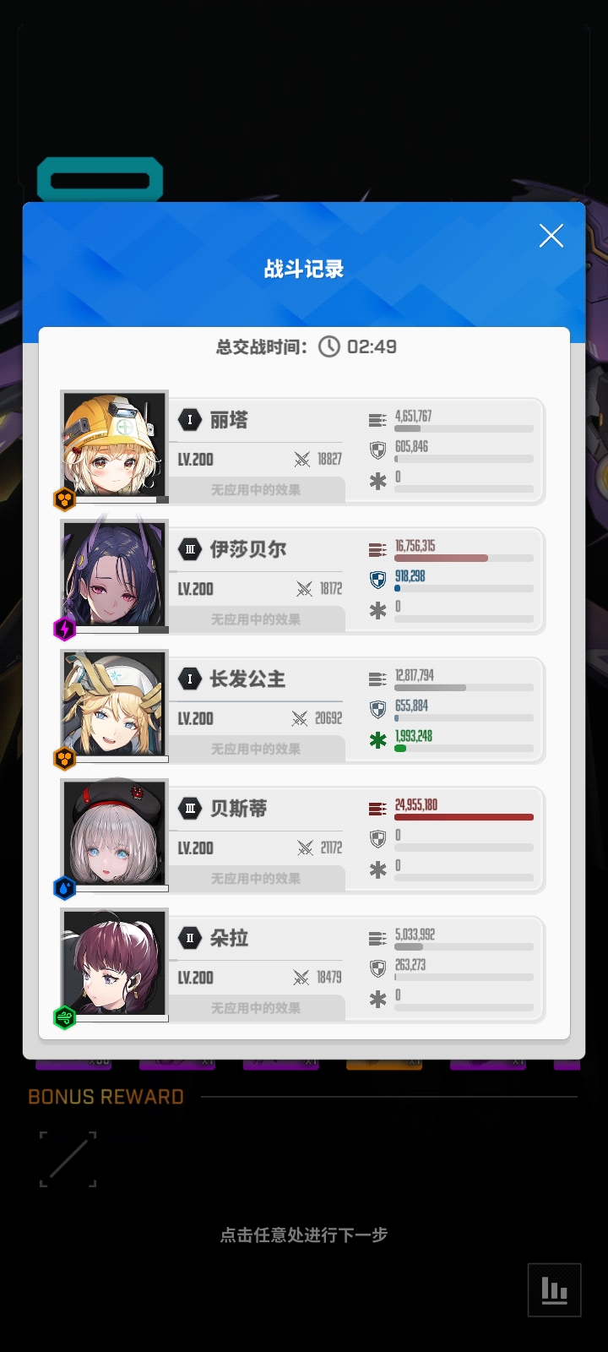This screenshot has height=1352, width=608.
Task: Click the wind element badge on 朵拉
Action: tap(65, 1017)
